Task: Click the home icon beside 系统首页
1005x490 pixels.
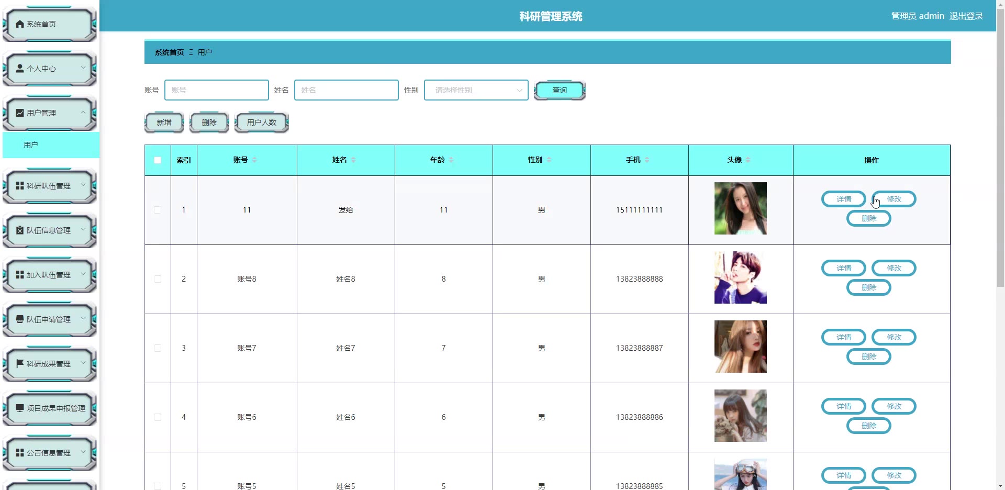Action: (x=20, y=24)
